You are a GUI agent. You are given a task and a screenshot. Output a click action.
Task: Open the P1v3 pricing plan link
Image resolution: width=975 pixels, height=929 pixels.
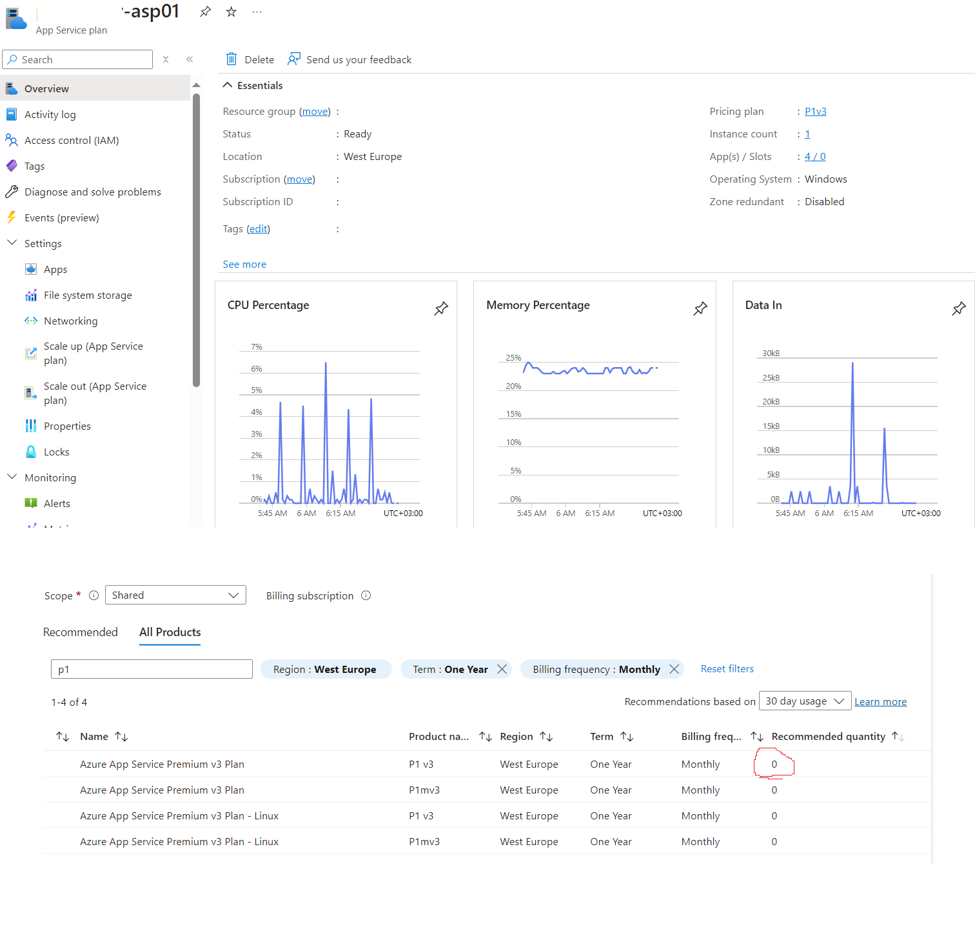[815, 111]
